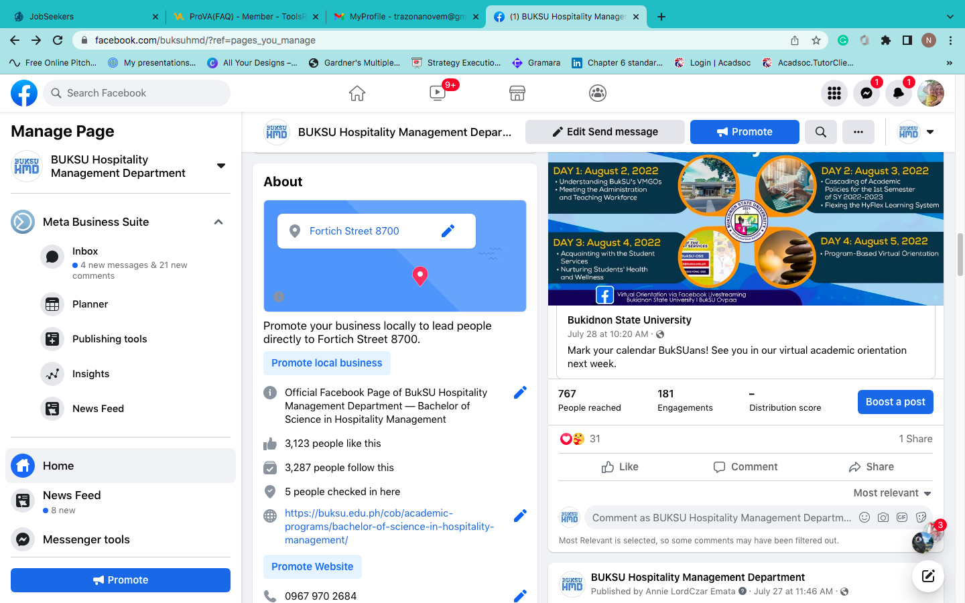Click the Promote Website button
The image size is (965, 603).
312,567
